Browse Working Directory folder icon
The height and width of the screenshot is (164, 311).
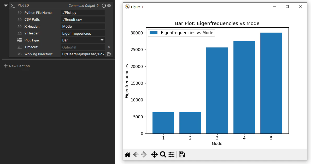[109, 54]
